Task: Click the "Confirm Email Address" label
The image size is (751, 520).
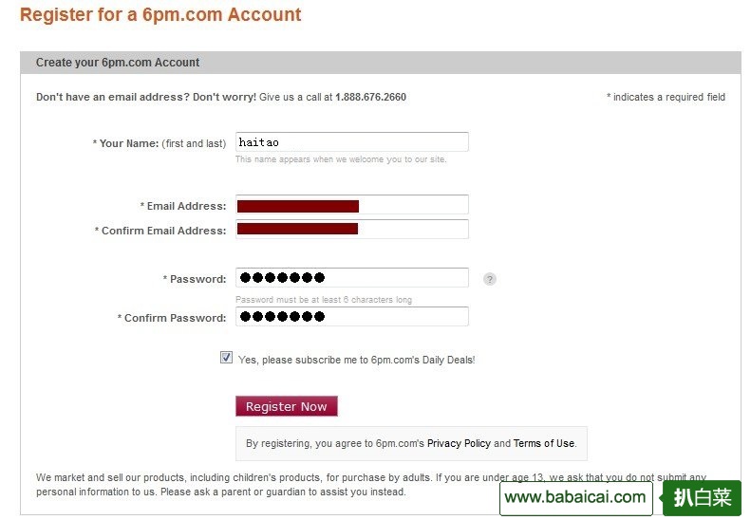Action: (161, 231)
